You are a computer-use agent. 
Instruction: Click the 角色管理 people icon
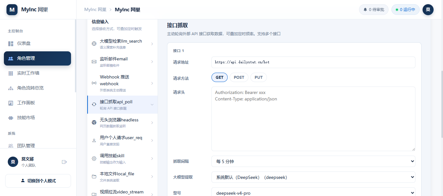coord(11,58)
